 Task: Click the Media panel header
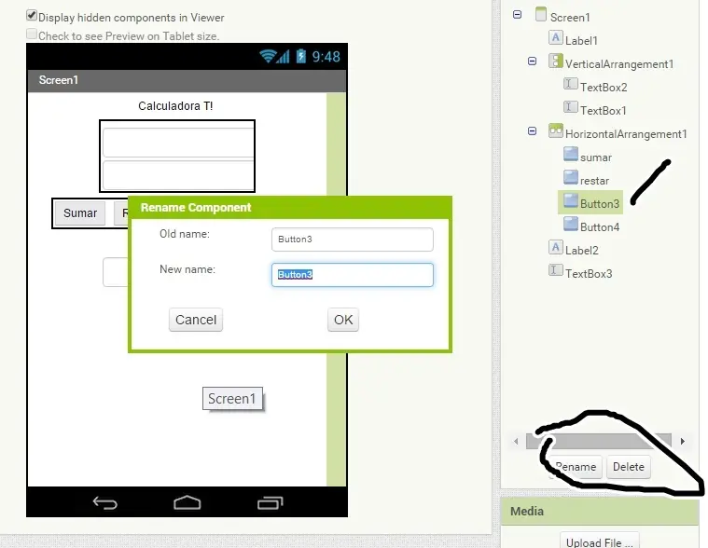tap(600, 512)
